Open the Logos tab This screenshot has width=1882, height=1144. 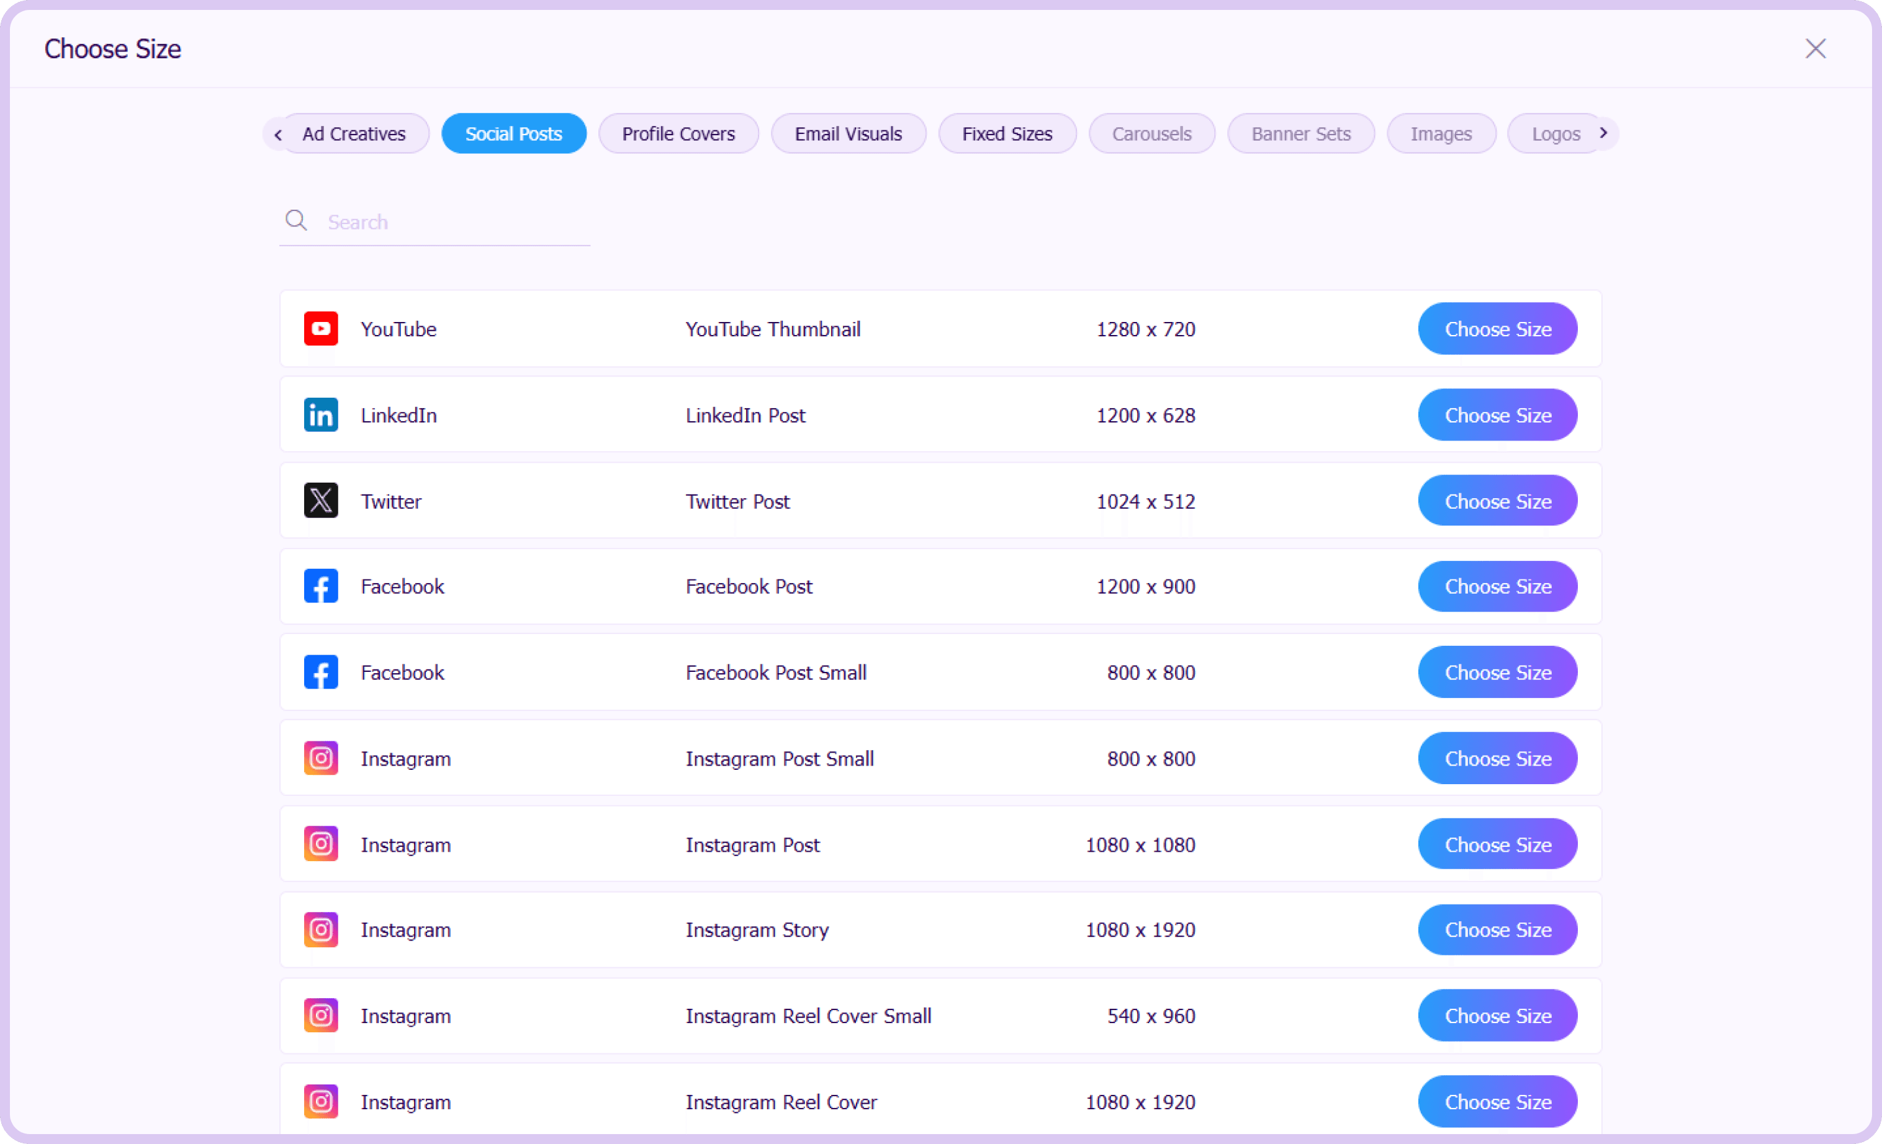click(1555, 133)
